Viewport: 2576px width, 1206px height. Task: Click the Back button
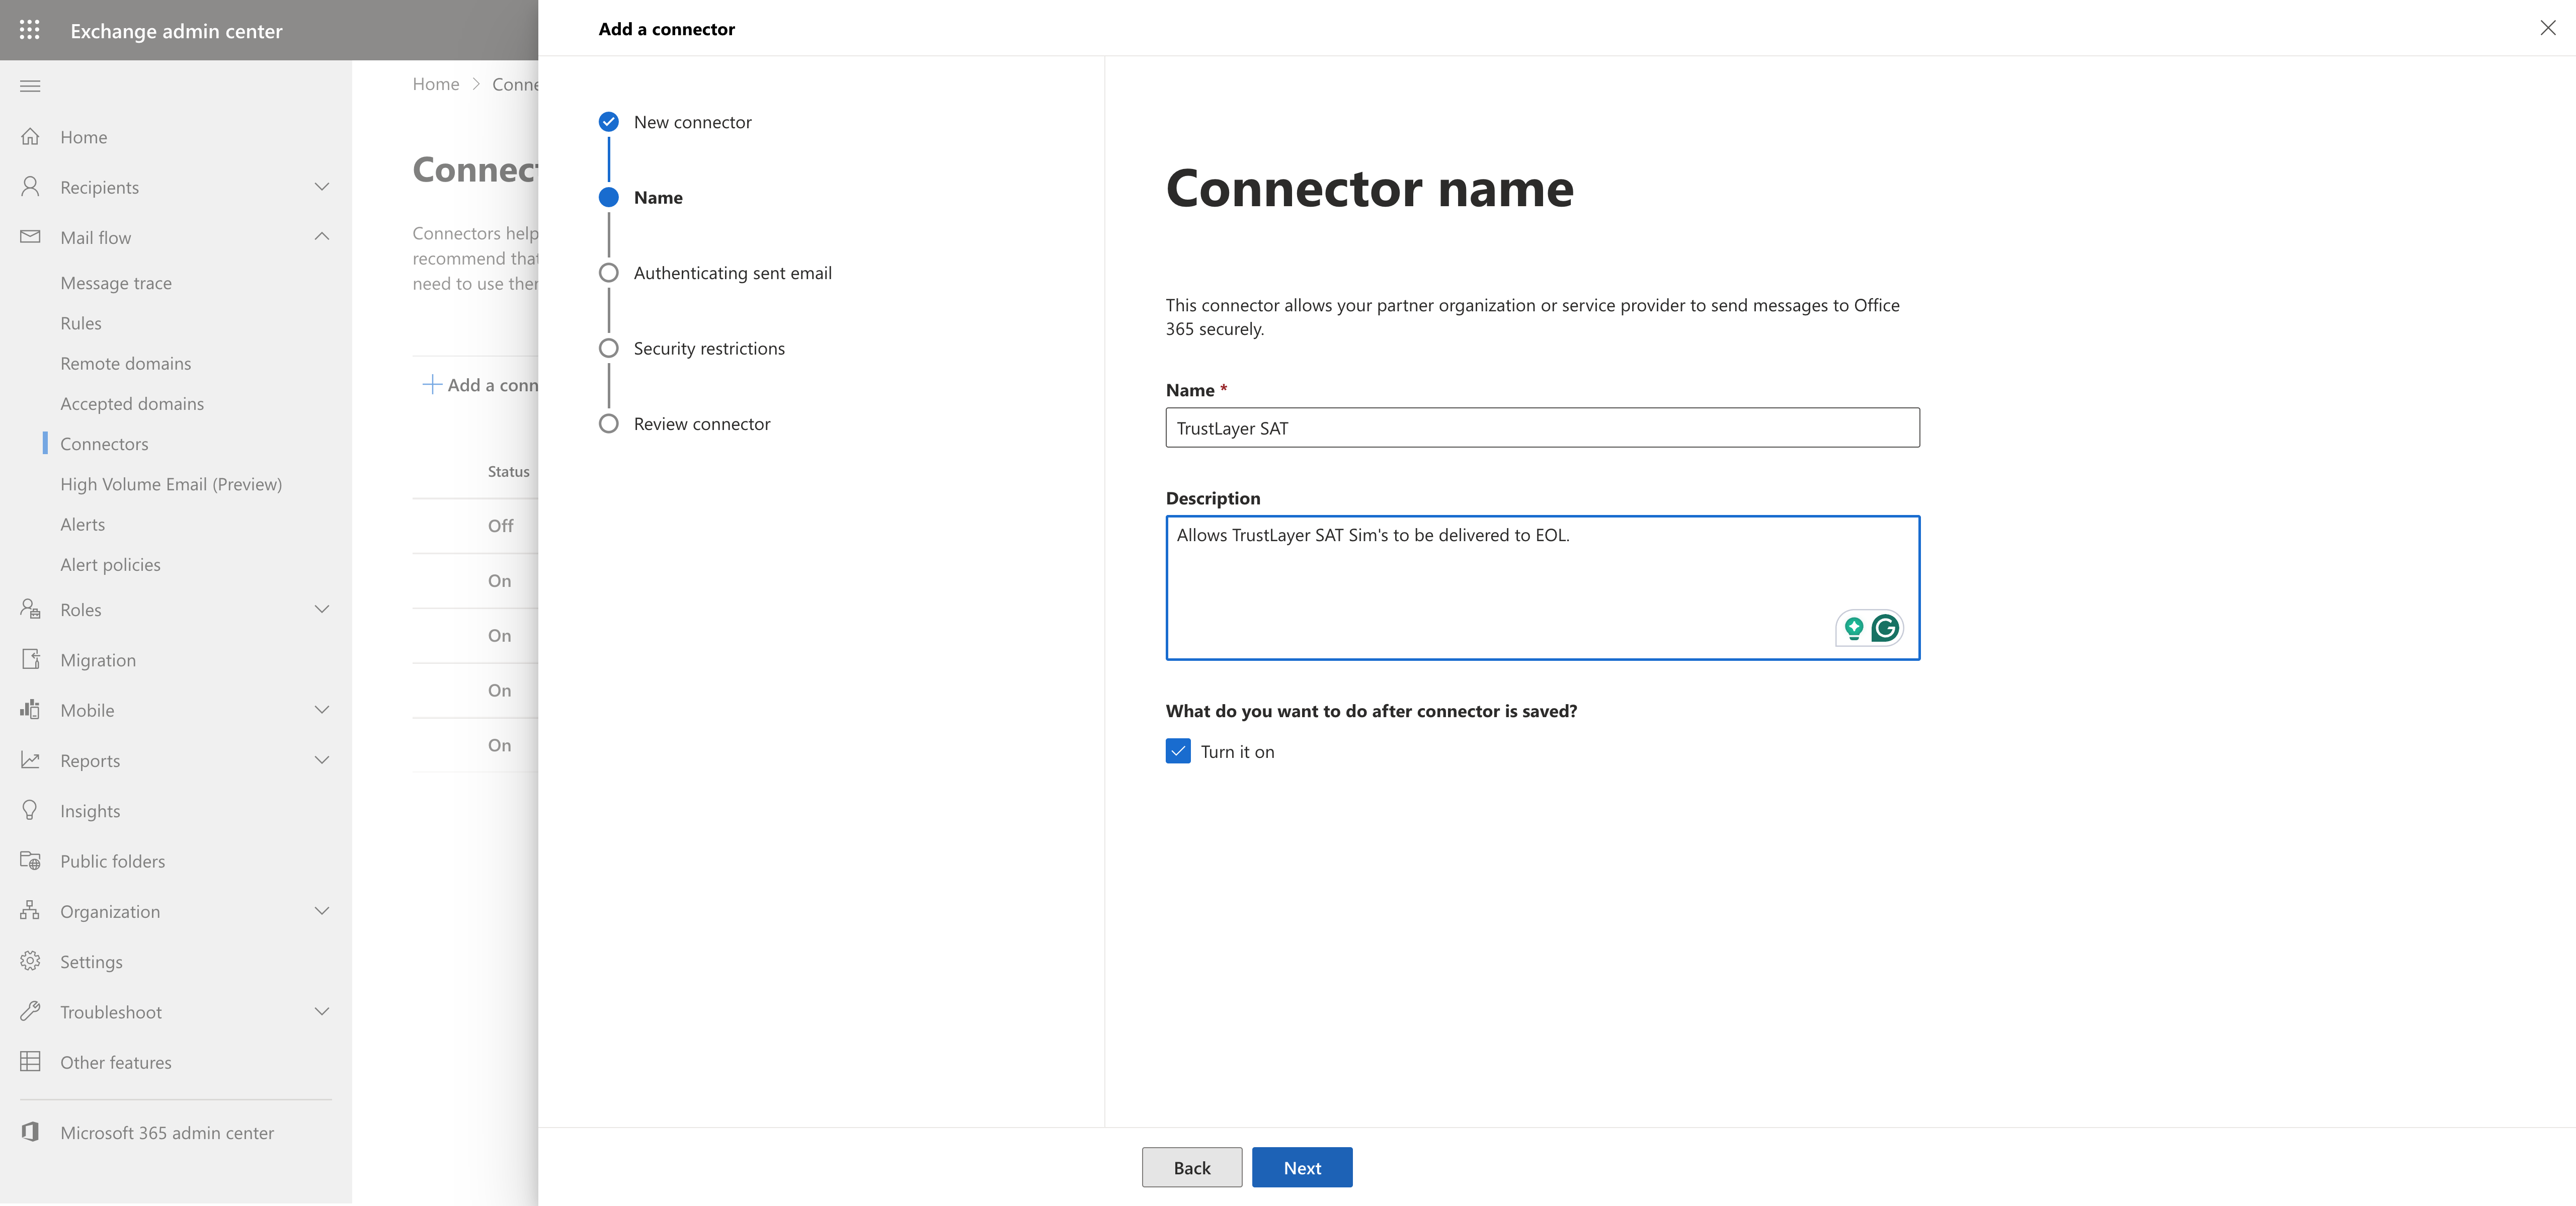coord(1191,1167)
